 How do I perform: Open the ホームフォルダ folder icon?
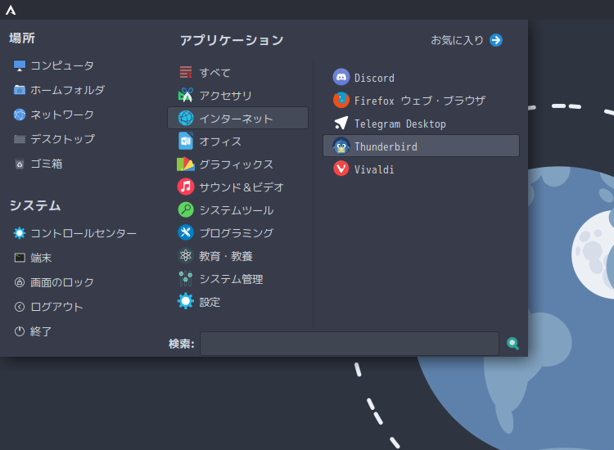19,90
